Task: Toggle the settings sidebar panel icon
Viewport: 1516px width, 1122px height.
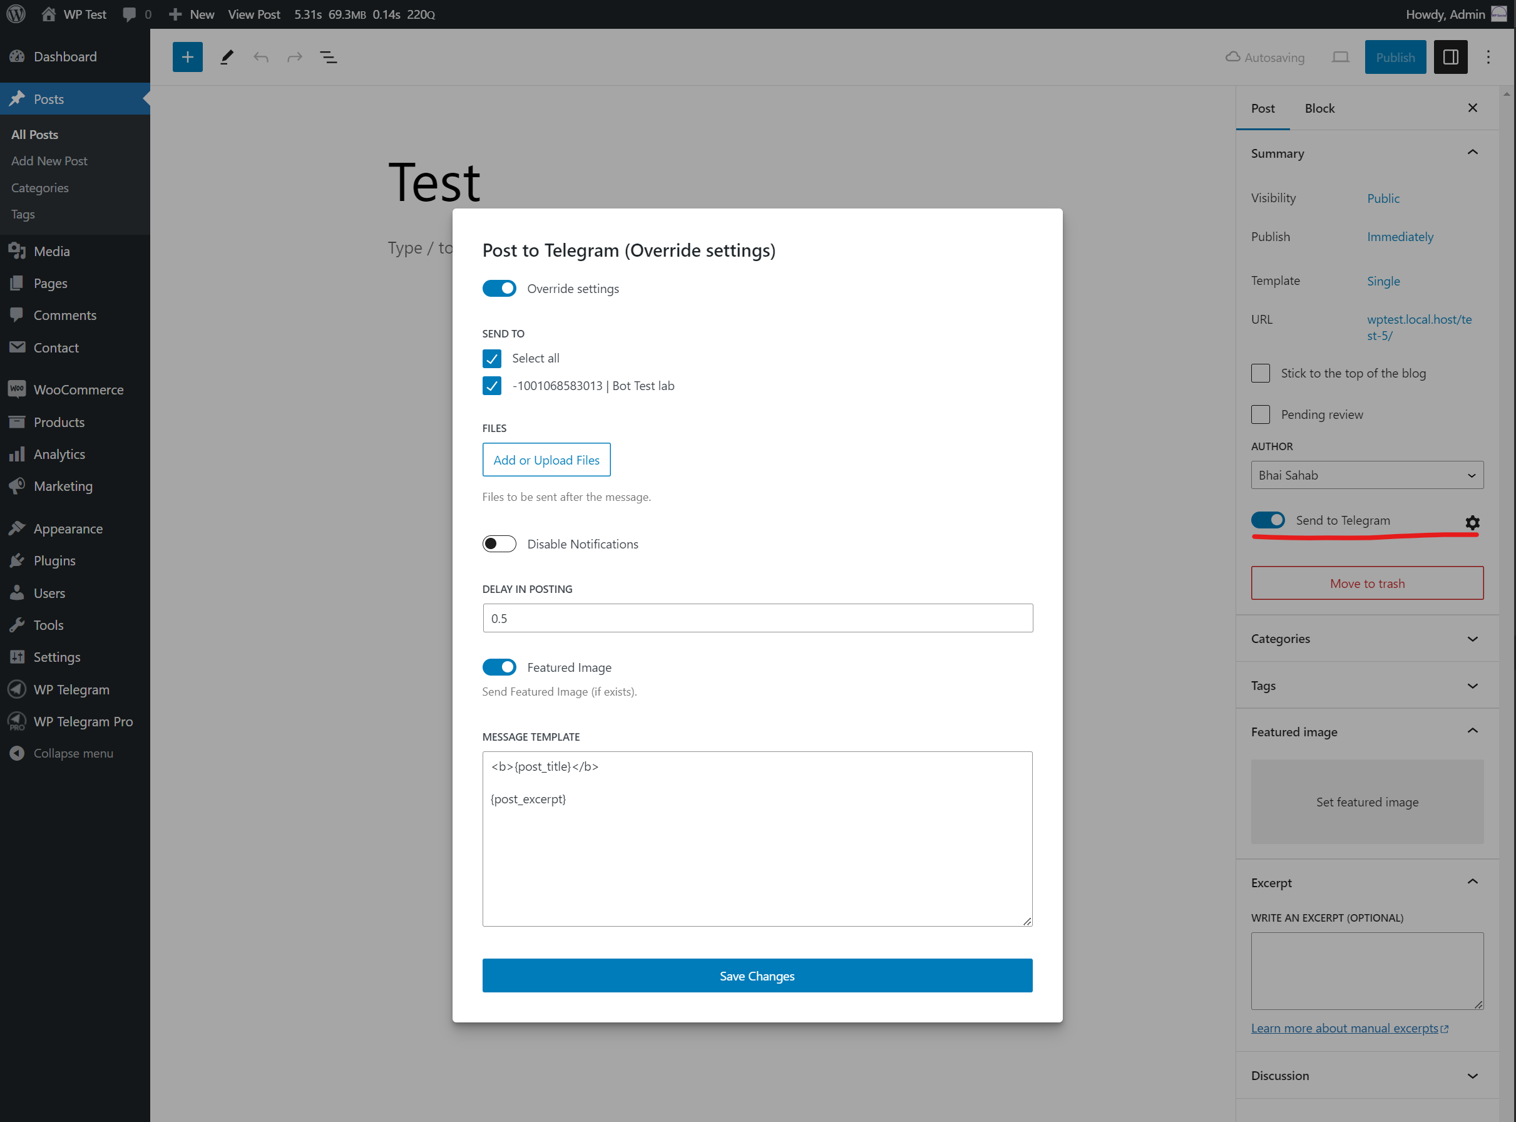Action: pyautogui.click(x=1450, y=57)
